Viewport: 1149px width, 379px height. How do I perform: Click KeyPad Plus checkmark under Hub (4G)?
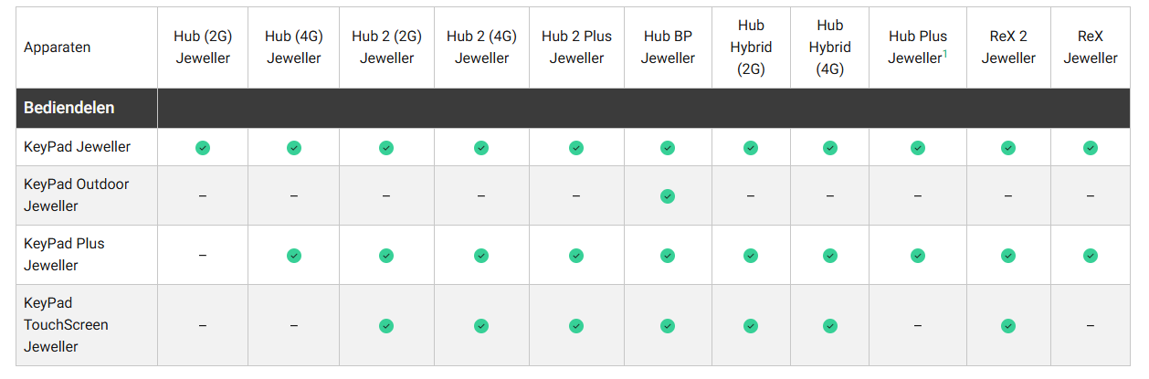coord(293,256)
